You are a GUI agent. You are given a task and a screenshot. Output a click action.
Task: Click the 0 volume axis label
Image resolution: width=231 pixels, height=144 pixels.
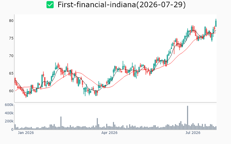click(12, 129)
